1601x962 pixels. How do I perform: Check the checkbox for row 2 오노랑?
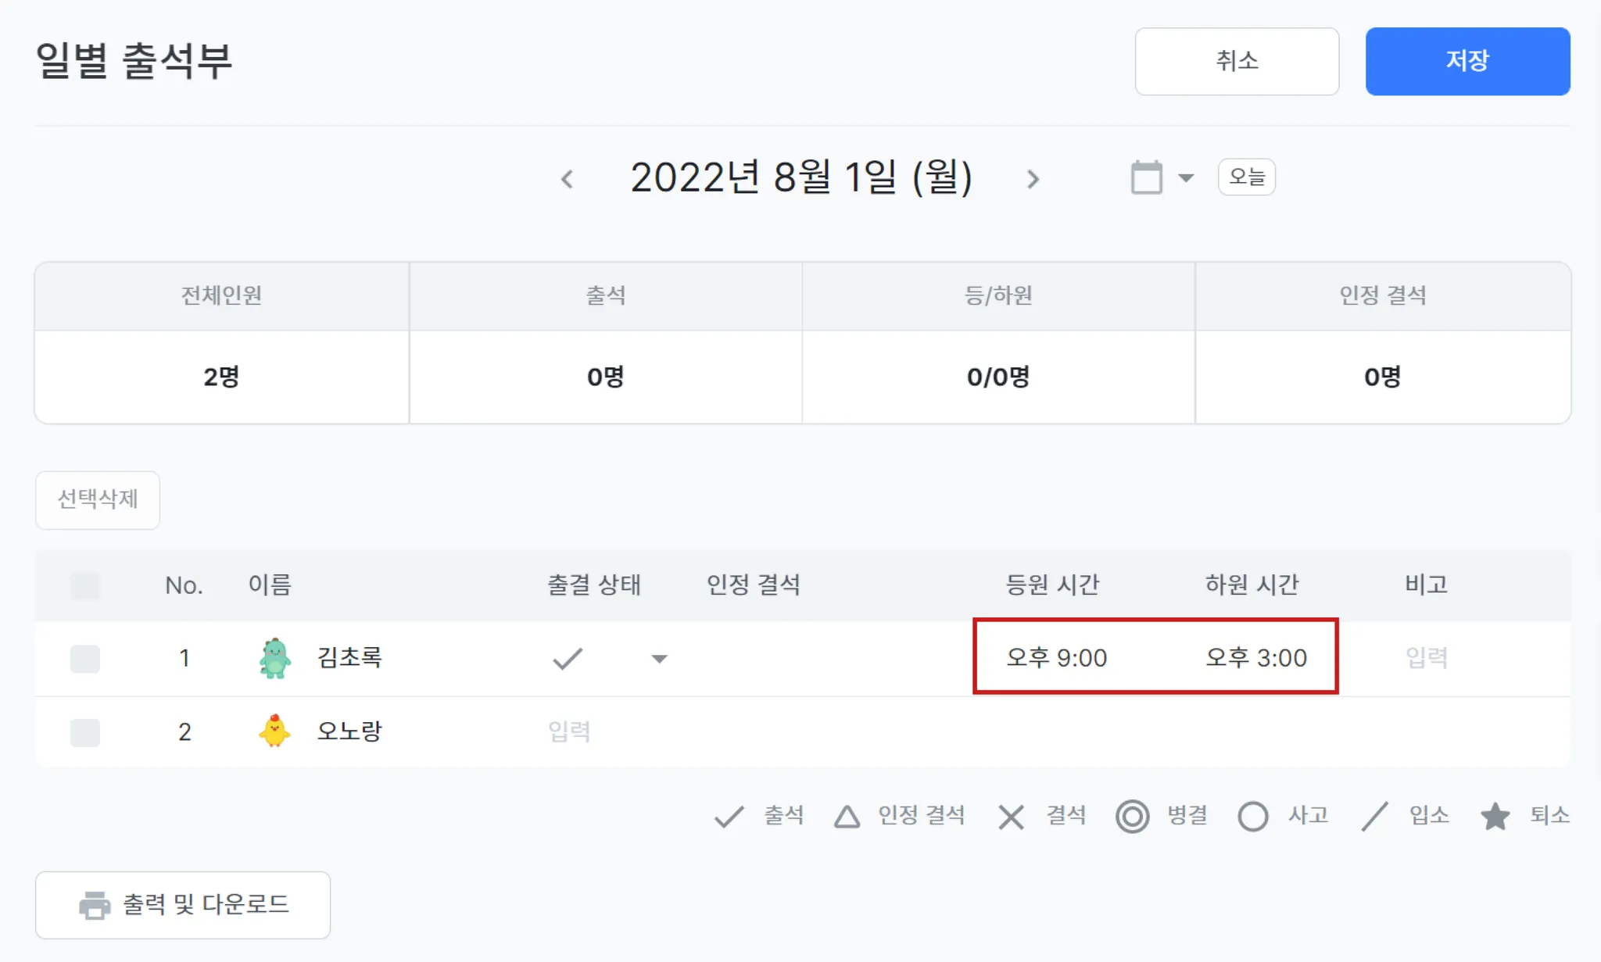(x=85, y=732)
